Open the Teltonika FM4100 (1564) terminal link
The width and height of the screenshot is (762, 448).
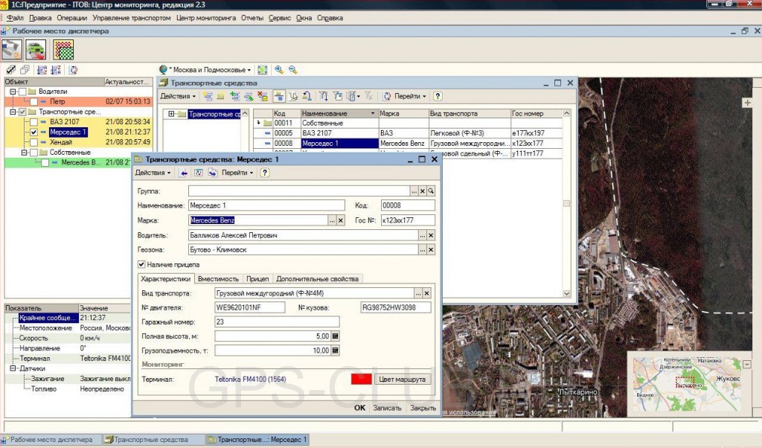tap(250, 379)
